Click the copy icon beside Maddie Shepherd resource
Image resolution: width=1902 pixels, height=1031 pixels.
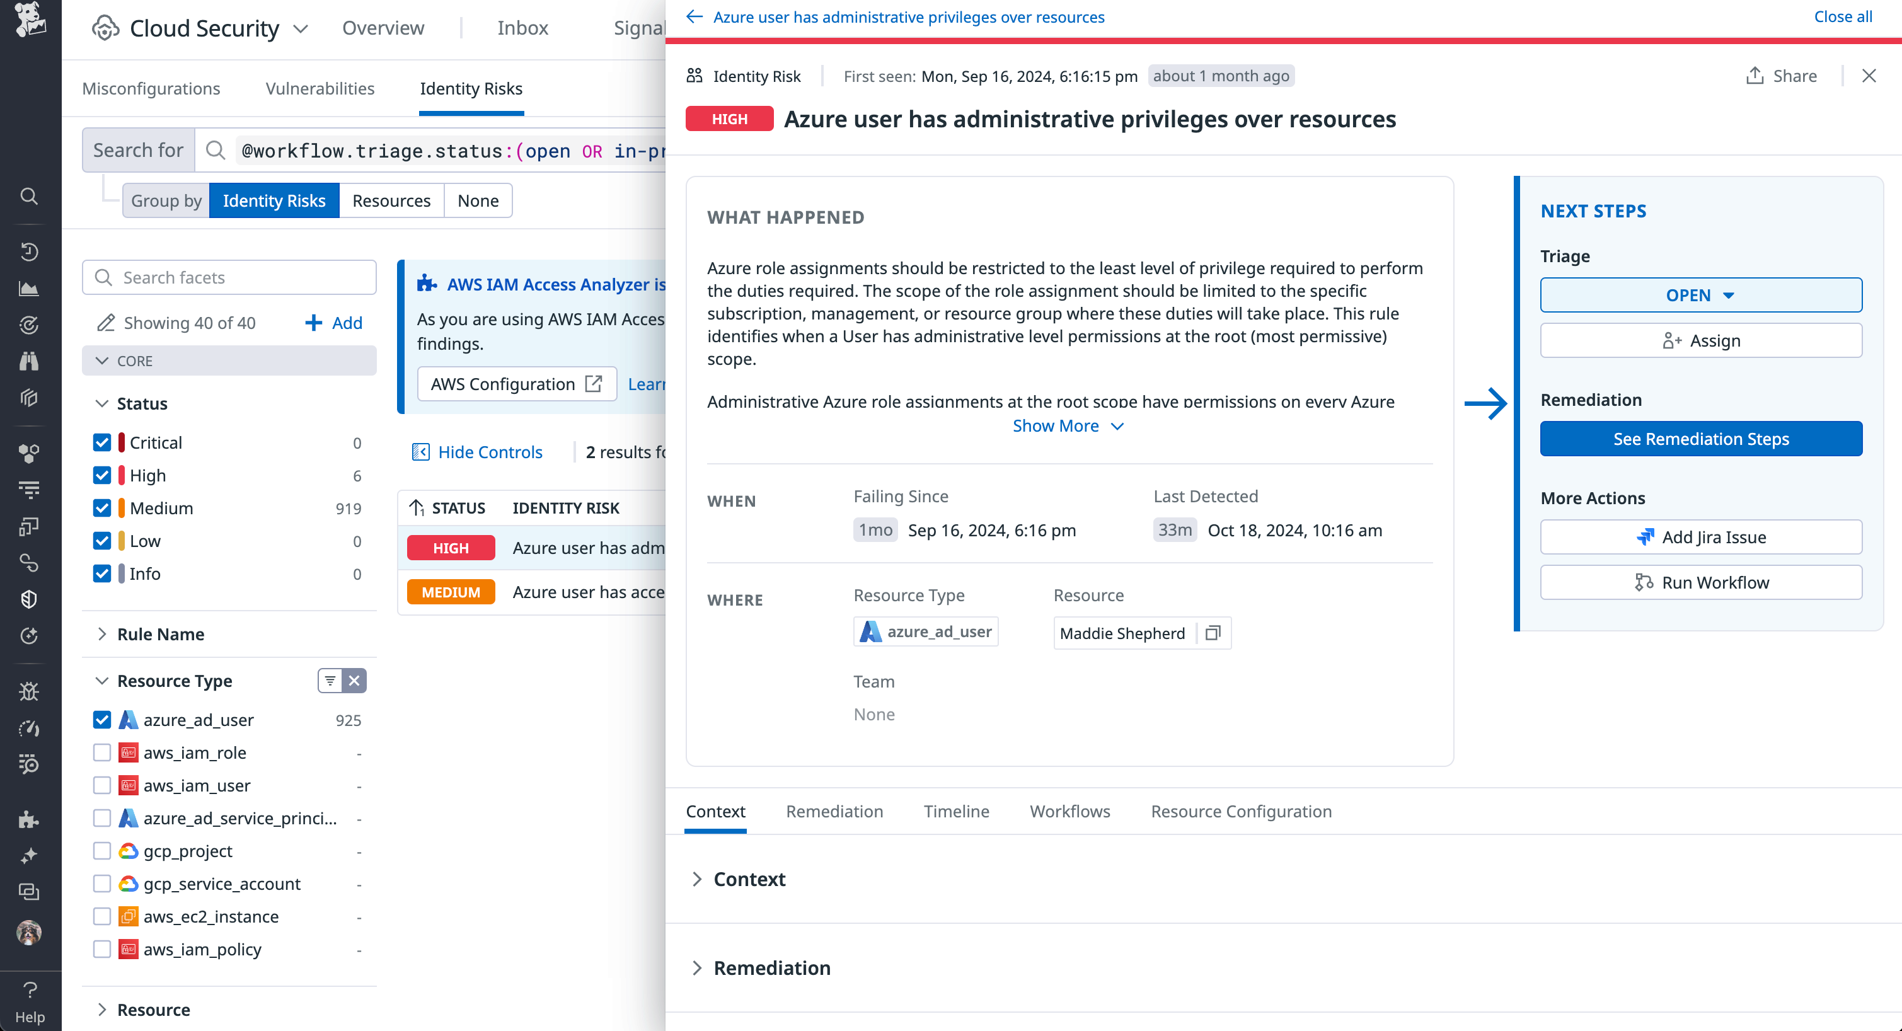[1213, 634]
